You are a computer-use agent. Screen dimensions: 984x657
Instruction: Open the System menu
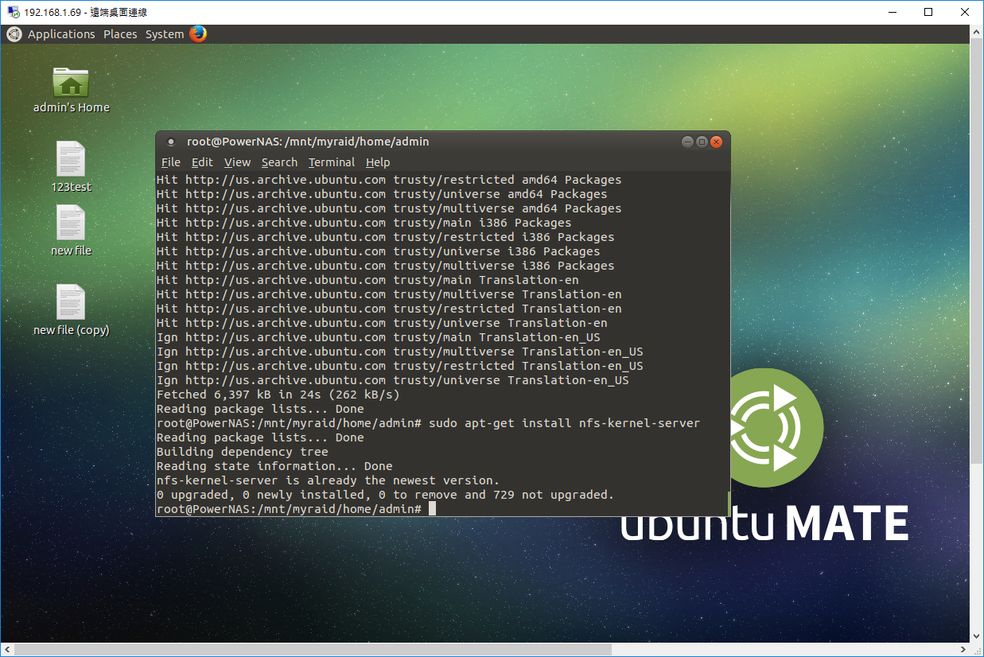[x=165, y=34]
